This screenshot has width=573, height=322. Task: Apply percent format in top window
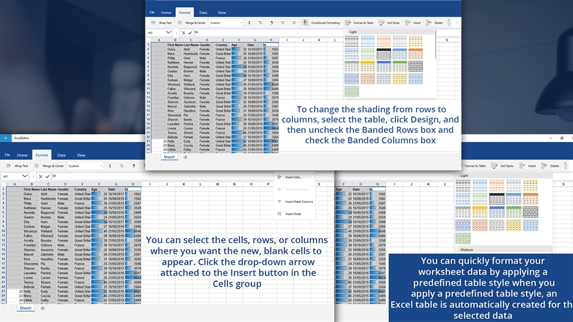pos(260,23)
